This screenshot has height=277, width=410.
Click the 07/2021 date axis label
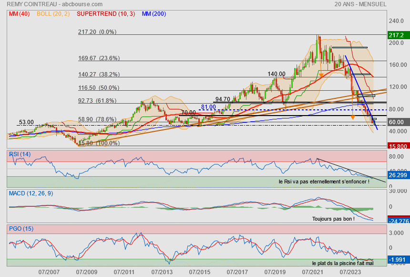click(x=312, y=272)
